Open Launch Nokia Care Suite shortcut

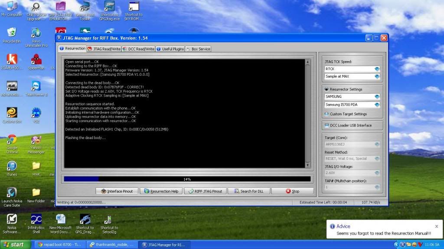click(12, 197)
